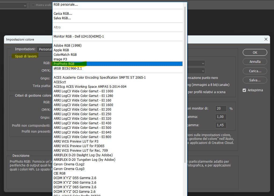Viewport: 274px width, 196px height.
Task: Choose Salva RGB... entry
Action: click(117, 18)
